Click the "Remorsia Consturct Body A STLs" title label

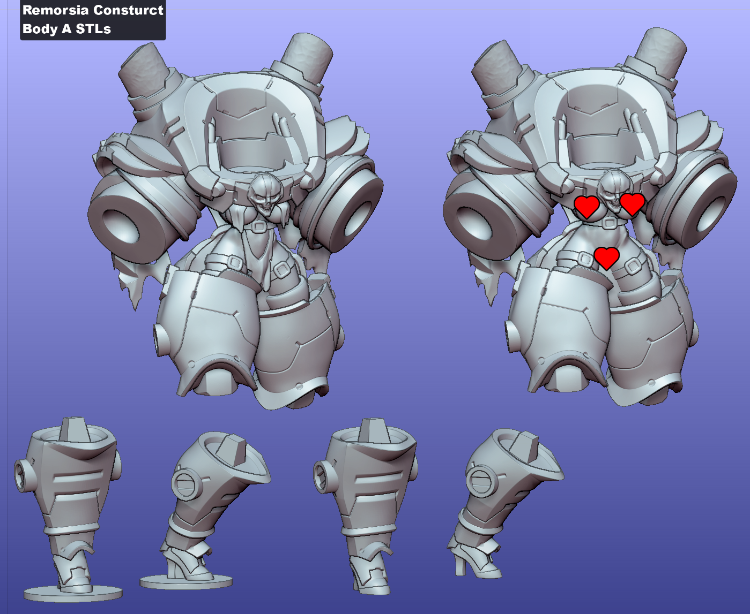[93, 20]
